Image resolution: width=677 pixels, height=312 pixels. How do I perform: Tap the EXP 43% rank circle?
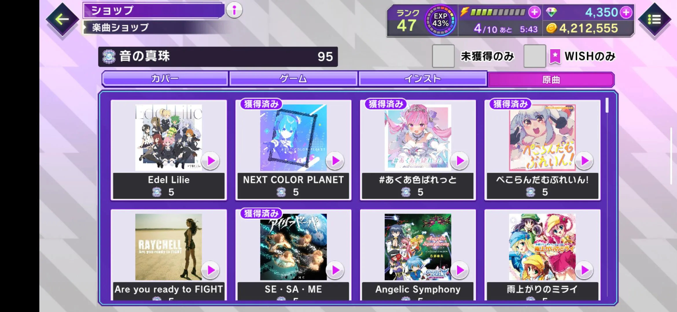(x=440, y=20)
